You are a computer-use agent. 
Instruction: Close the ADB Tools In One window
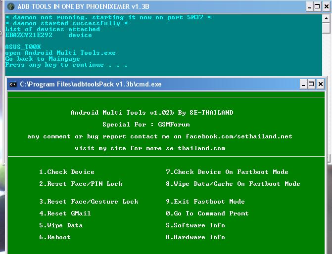(327, 6)
